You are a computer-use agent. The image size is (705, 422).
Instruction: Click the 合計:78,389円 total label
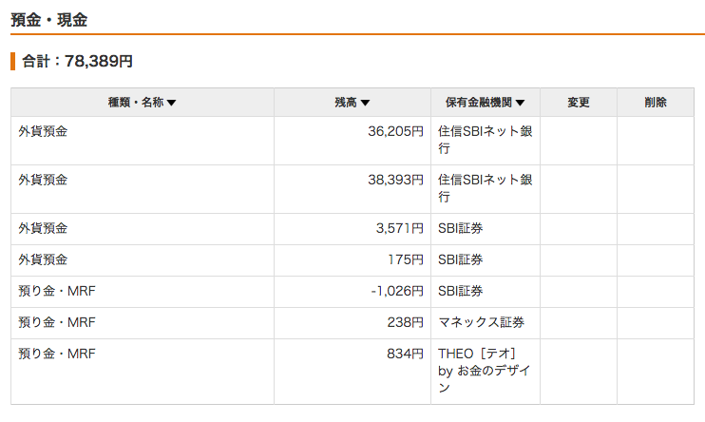[77, 61]
